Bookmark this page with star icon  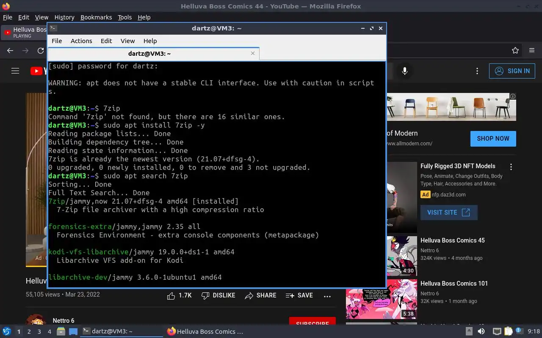point(515,50)
